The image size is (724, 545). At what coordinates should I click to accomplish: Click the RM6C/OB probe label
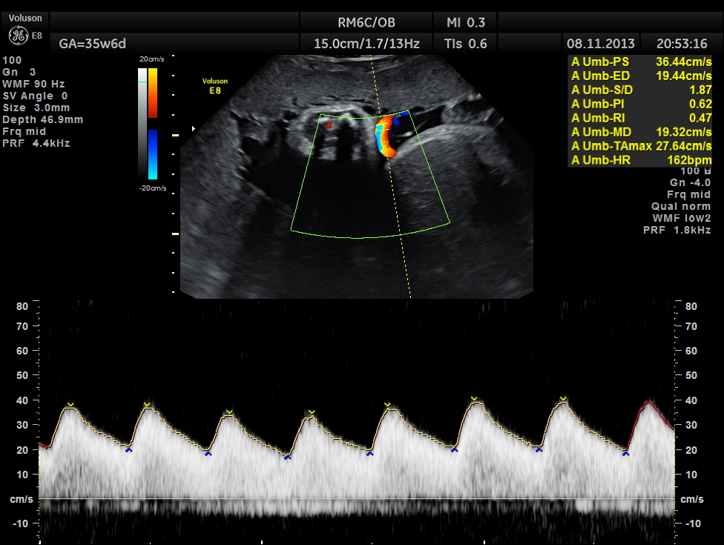coord(366,22)
